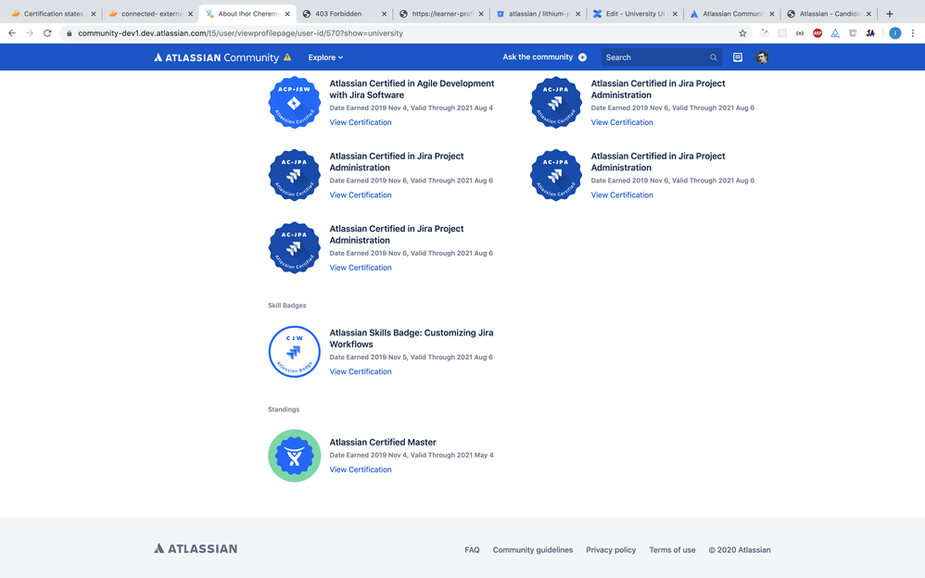View Certification for Atlassian Certified Master
Viewport: 925px width, 578px height.
[x=361, y=470]
